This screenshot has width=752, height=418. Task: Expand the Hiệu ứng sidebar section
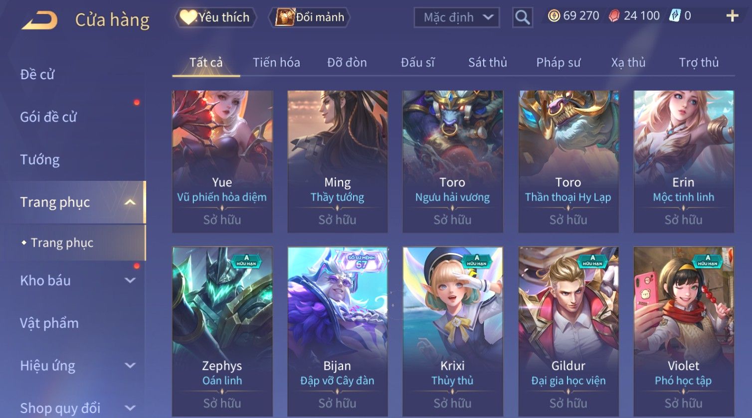click(130, 366)
